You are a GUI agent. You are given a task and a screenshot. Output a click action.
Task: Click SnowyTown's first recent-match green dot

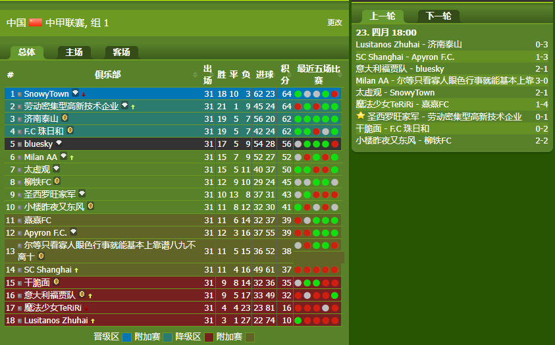[x=298, y=94]
